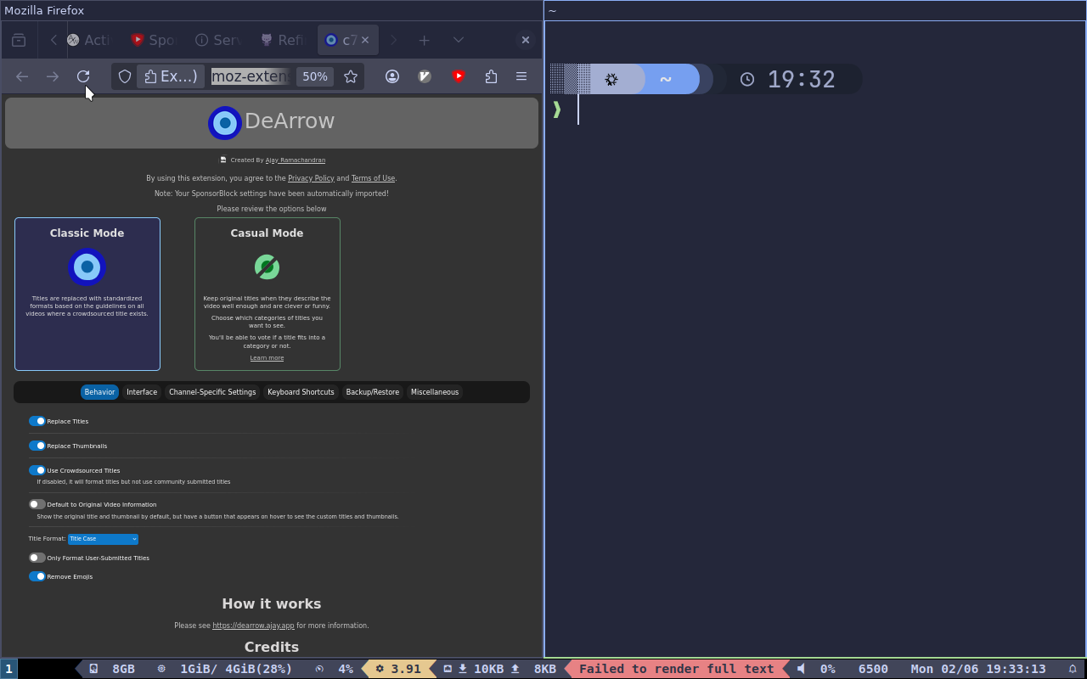Open the SponsorBlock toolbar icon

point(459,76)
